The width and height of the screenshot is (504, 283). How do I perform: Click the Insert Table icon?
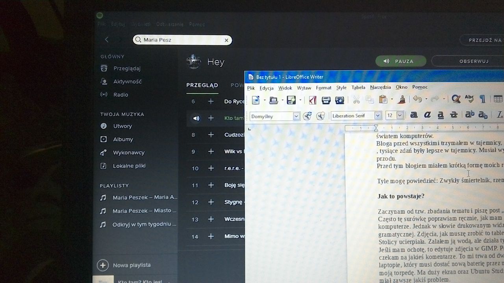(498, 99)
